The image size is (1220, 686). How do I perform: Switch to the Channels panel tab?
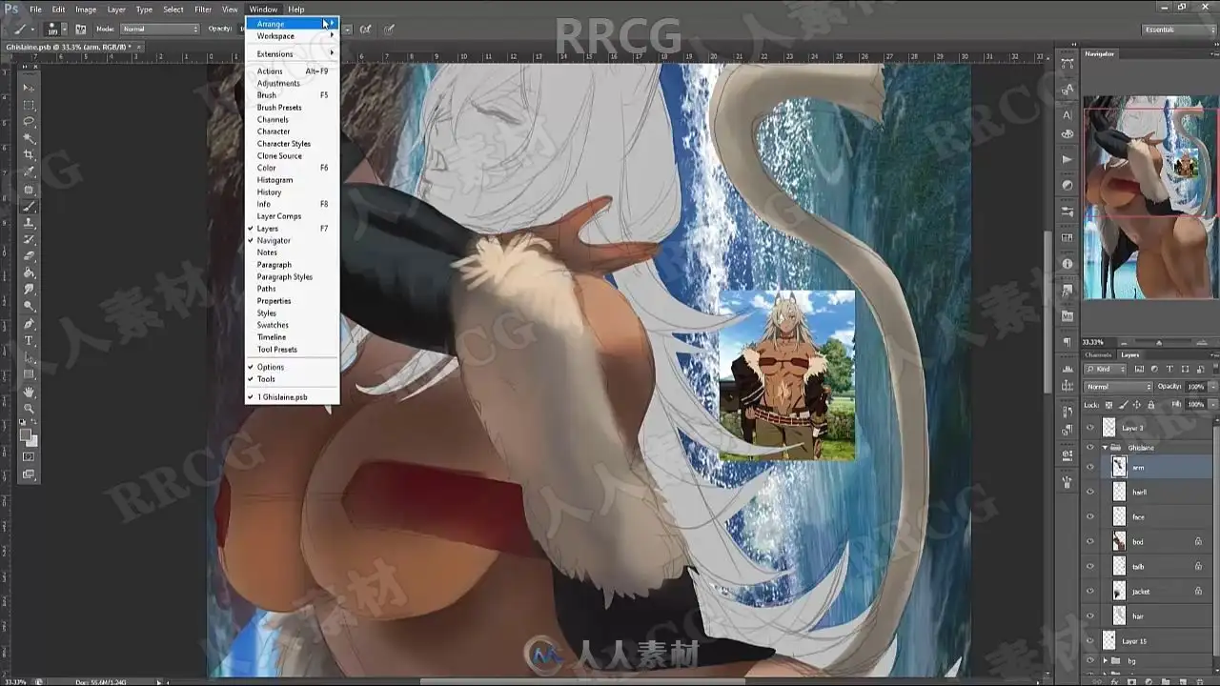pos(1099,354)
